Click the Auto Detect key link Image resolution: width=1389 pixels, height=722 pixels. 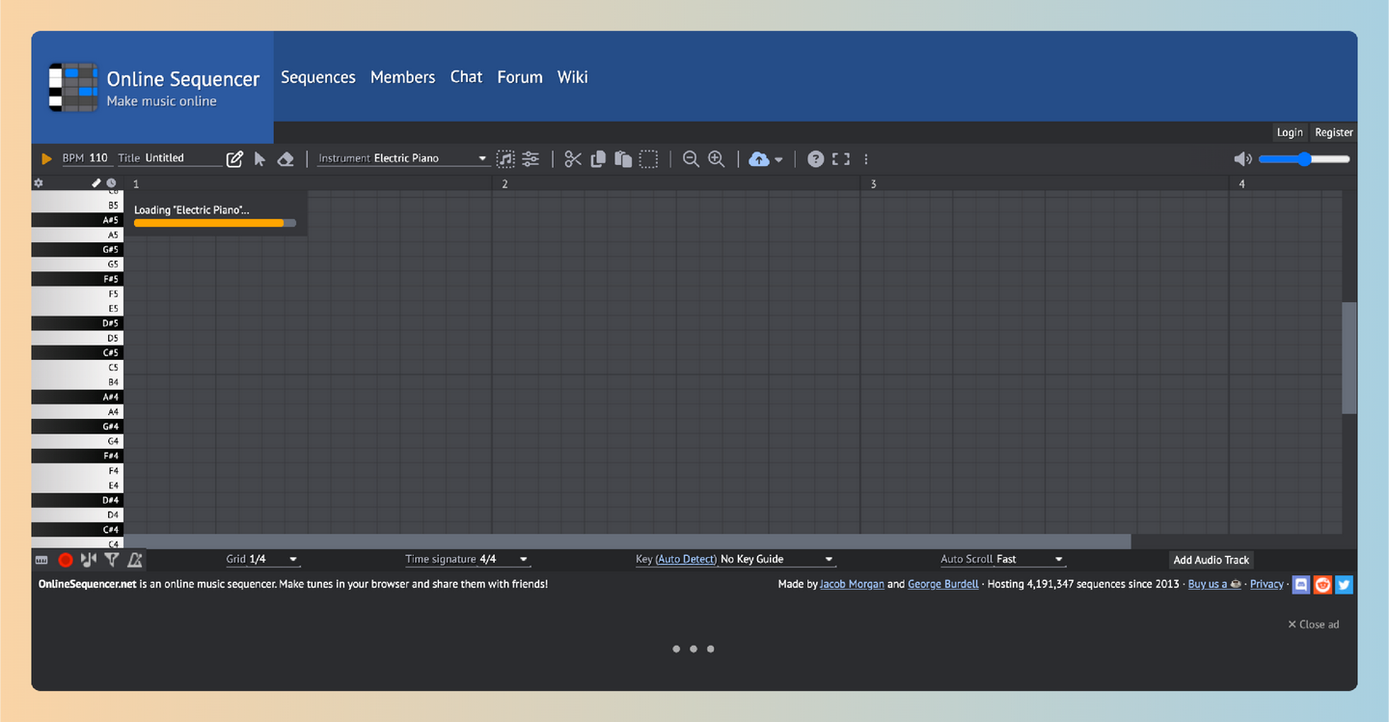point(686,559)
